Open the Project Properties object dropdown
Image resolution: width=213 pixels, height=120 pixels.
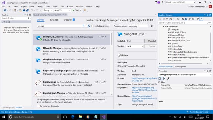(211, 75)
